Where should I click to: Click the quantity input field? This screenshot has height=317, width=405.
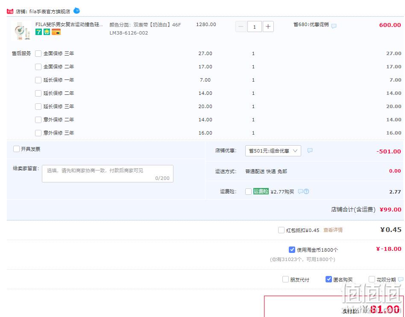click(255, 26)
